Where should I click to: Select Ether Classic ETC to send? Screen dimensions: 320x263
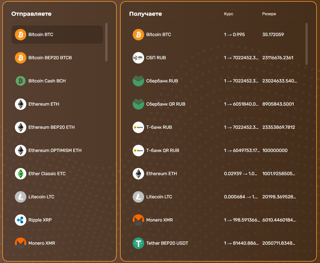(x=57, y=173)
